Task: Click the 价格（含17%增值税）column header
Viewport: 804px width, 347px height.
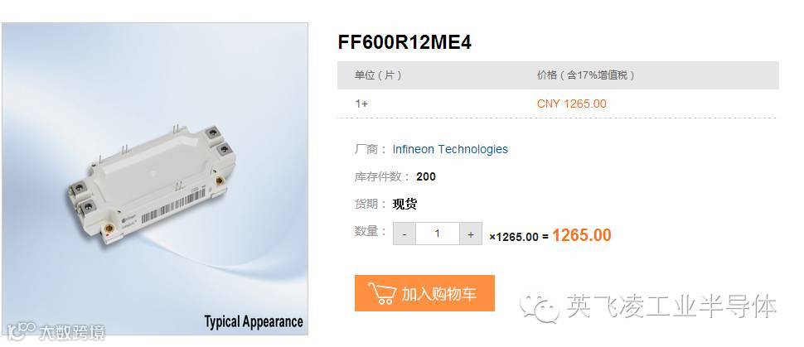Action: click(x=586, y=75)
